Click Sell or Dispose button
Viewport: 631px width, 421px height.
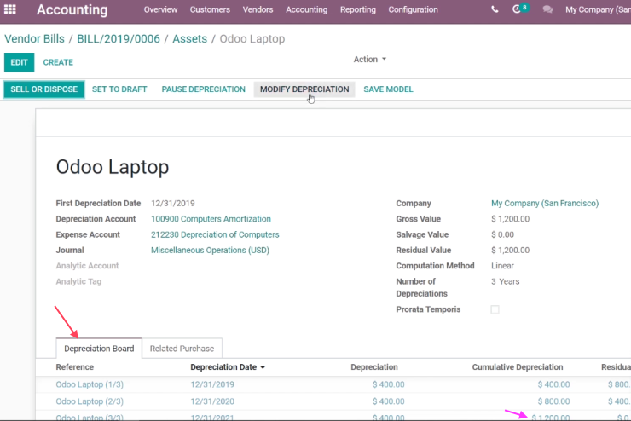[43, 89]
